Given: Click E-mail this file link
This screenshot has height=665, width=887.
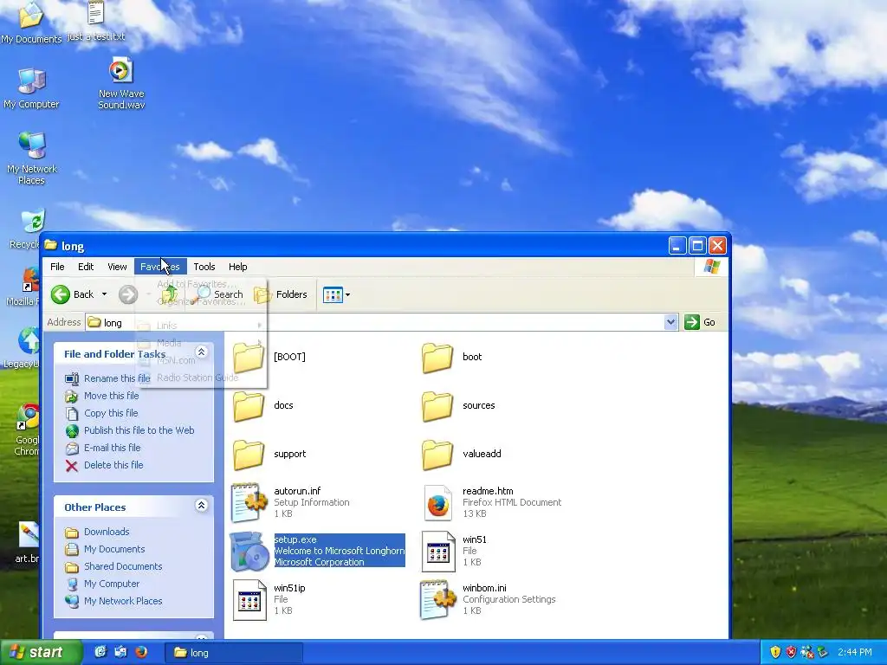Looking at the screenshot, I should [112, 448].
